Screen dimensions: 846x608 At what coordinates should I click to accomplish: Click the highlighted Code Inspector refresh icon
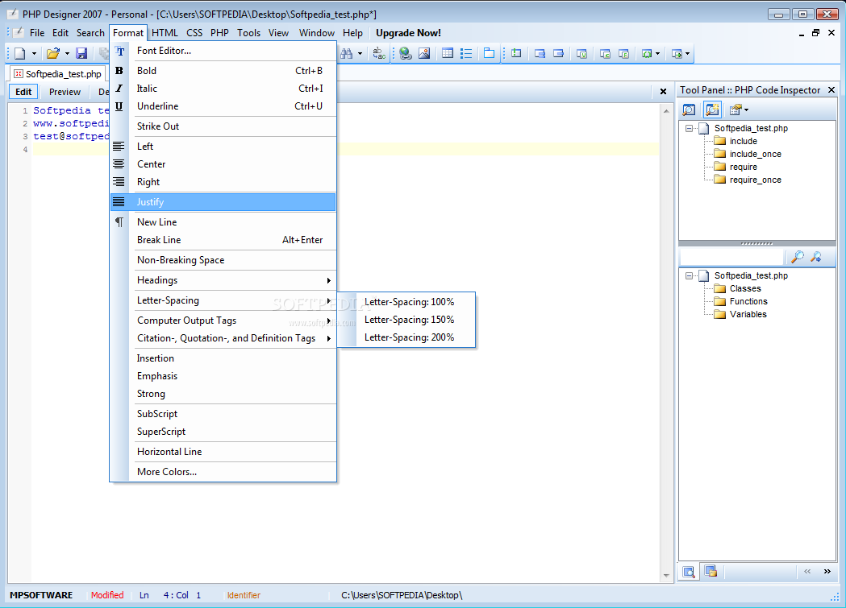point(712,110)
